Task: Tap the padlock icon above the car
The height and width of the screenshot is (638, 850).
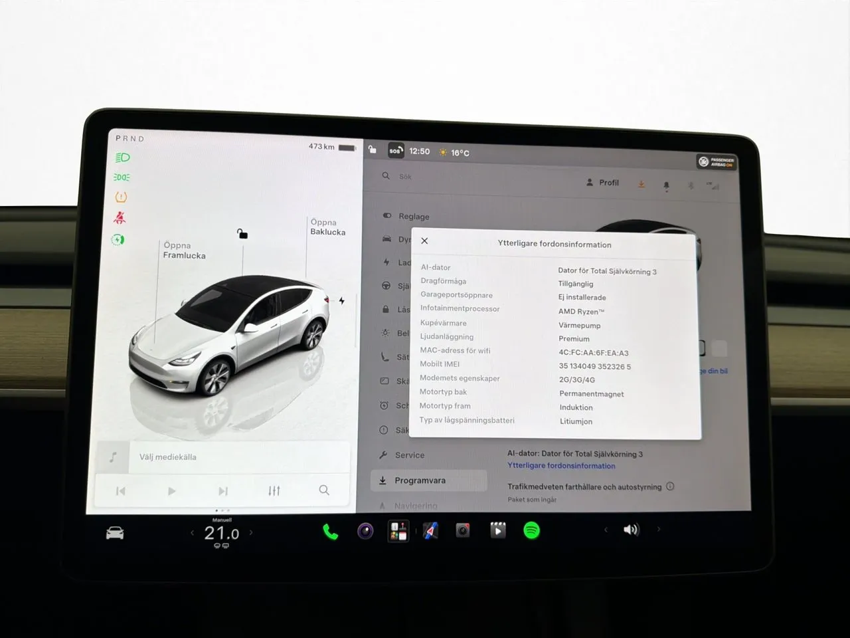Action: coord(242,233)
